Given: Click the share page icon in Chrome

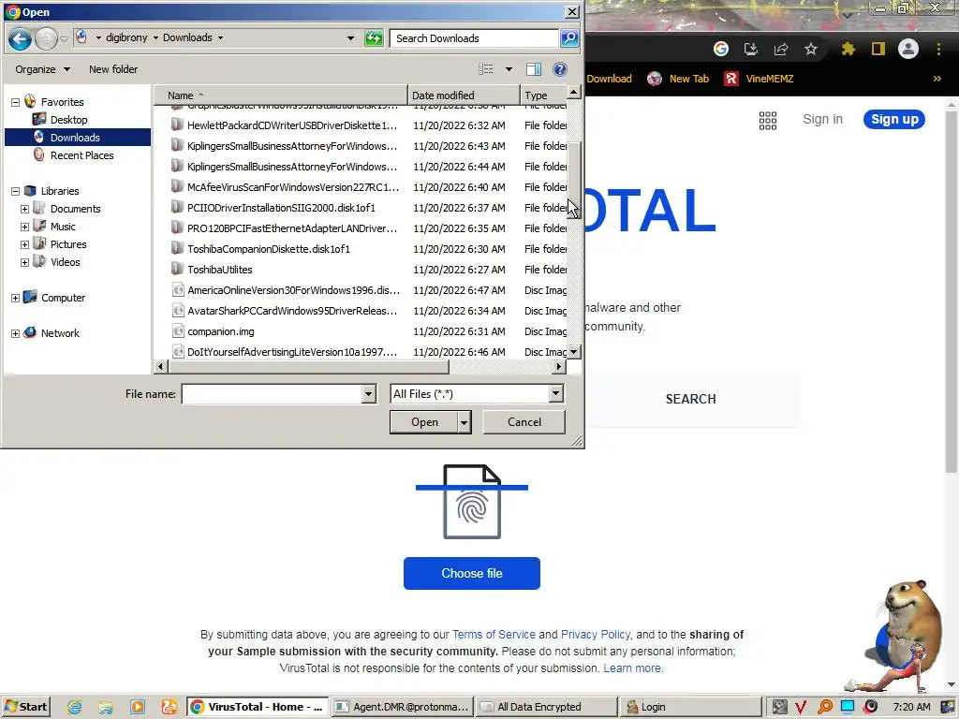Looking at the screenshot, I should click(781, 49).
